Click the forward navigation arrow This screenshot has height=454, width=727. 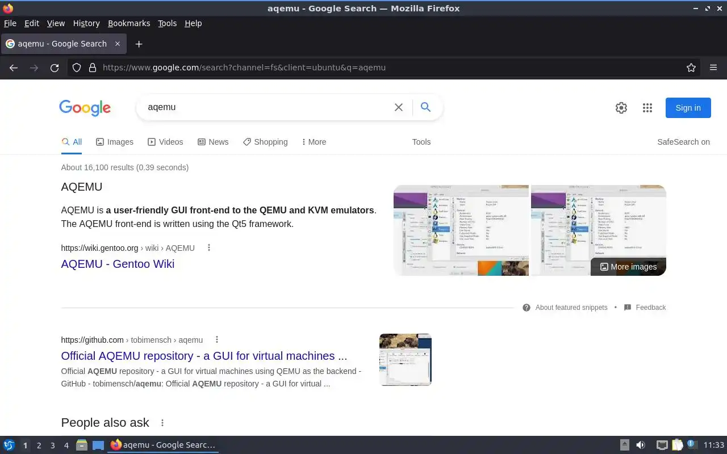[x=34, y=68]
